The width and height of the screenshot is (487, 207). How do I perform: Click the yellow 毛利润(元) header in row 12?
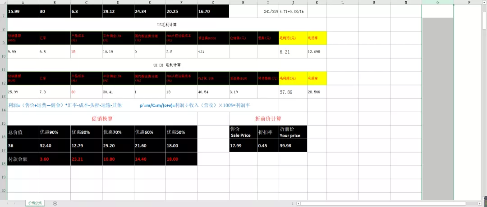pyautogui.click(x=293, y=78)
